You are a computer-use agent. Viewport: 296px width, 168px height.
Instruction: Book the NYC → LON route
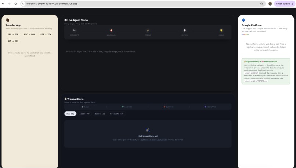point(29,35)
